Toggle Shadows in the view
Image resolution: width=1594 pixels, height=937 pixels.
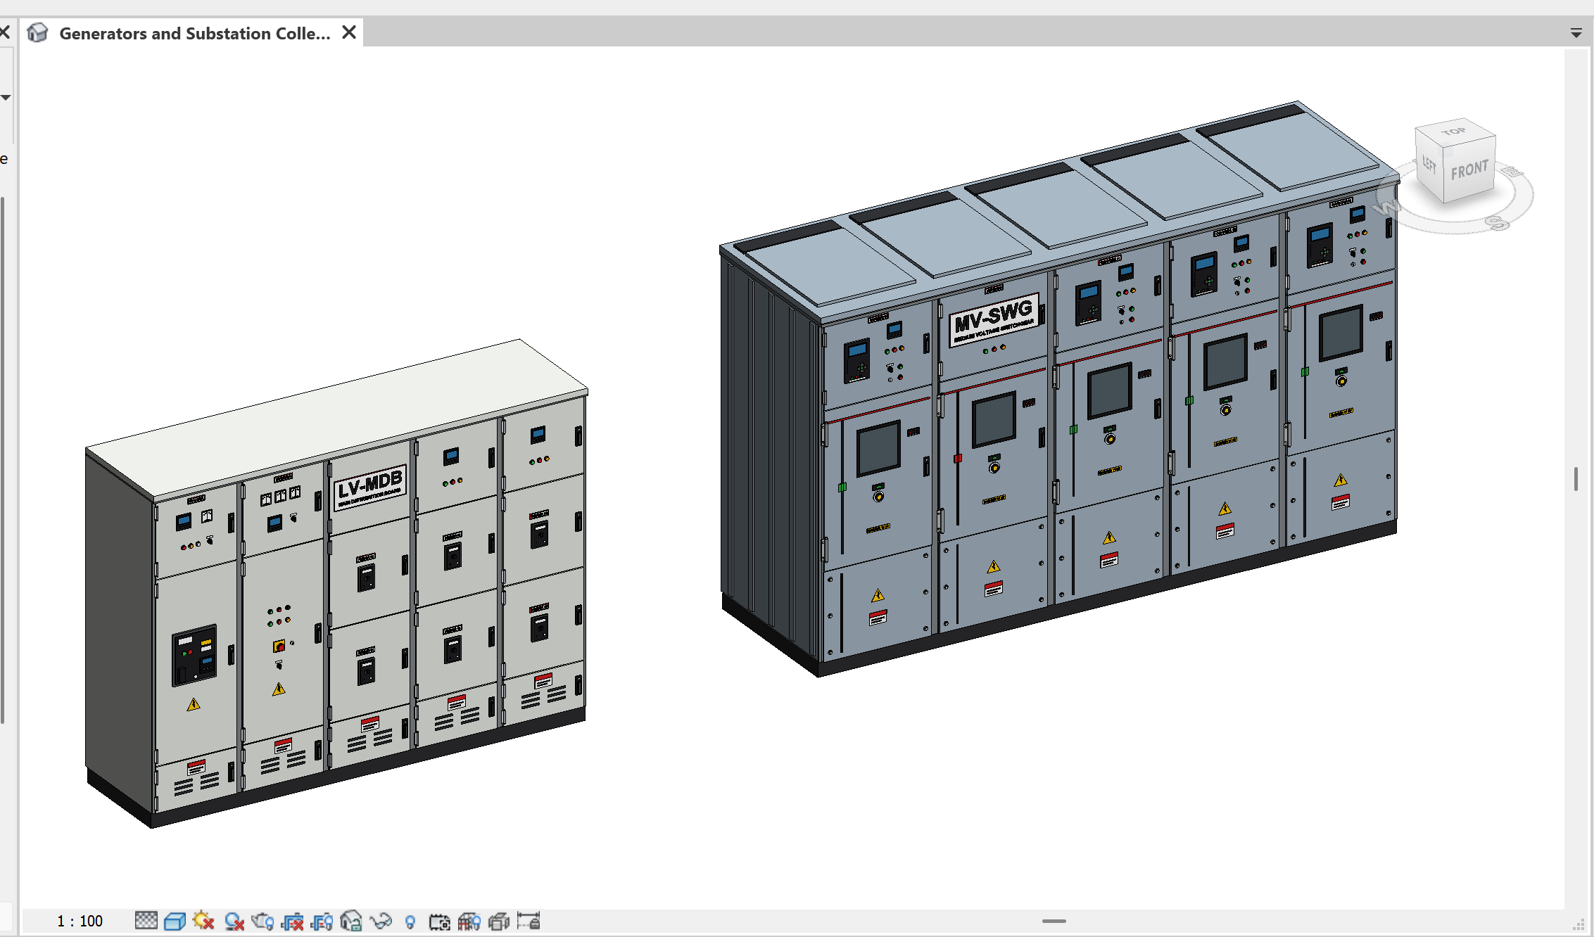pyautogui.click(x=234, y=921)
